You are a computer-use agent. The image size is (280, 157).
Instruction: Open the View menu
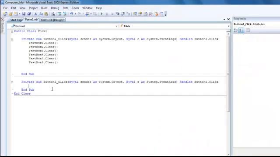point(22,8)
